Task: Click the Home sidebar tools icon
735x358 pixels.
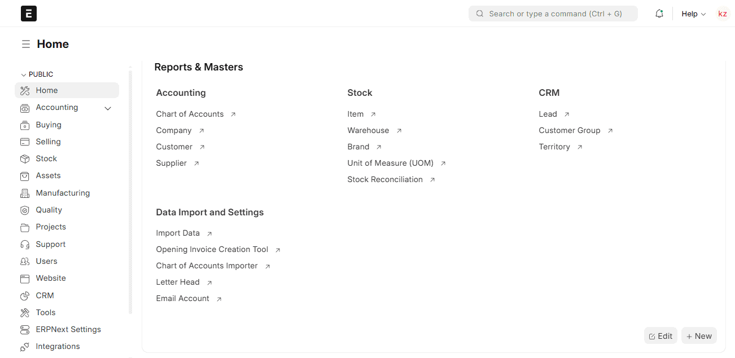Action: (25, 90)
